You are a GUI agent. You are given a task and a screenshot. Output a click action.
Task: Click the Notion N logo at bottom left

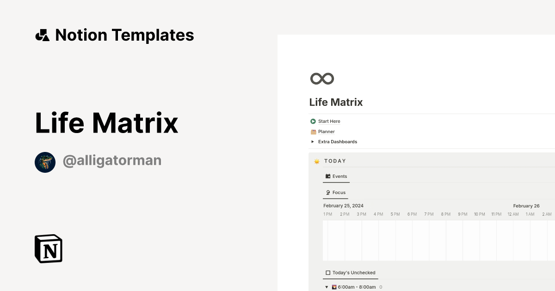pos(48,249)
